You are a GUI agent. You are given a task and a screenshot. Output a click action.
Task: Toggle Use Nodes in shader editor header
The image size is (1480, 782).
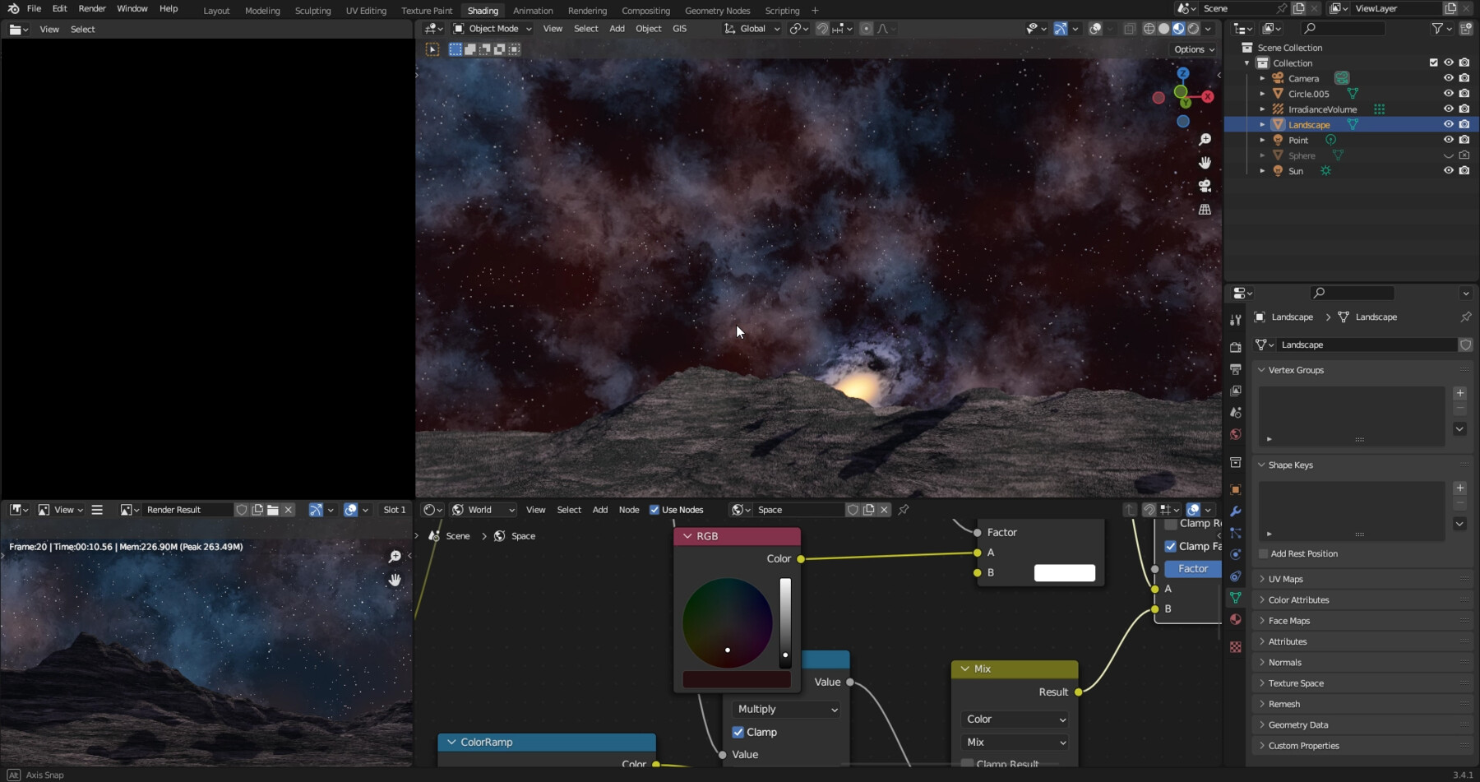click(656, 510)
